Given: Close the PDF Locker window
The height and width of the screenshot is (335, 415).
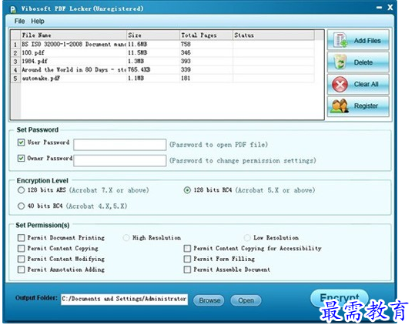Looking at the screenshot, I should tap(390, 7).
